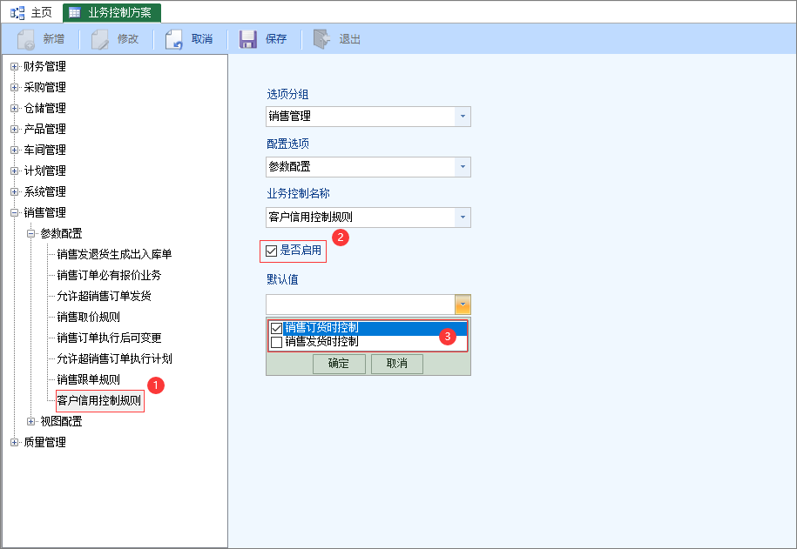Open the 配置选项 dropdown
The width and height of the screenshot is (797, 549).
click(x=463, y=166)
